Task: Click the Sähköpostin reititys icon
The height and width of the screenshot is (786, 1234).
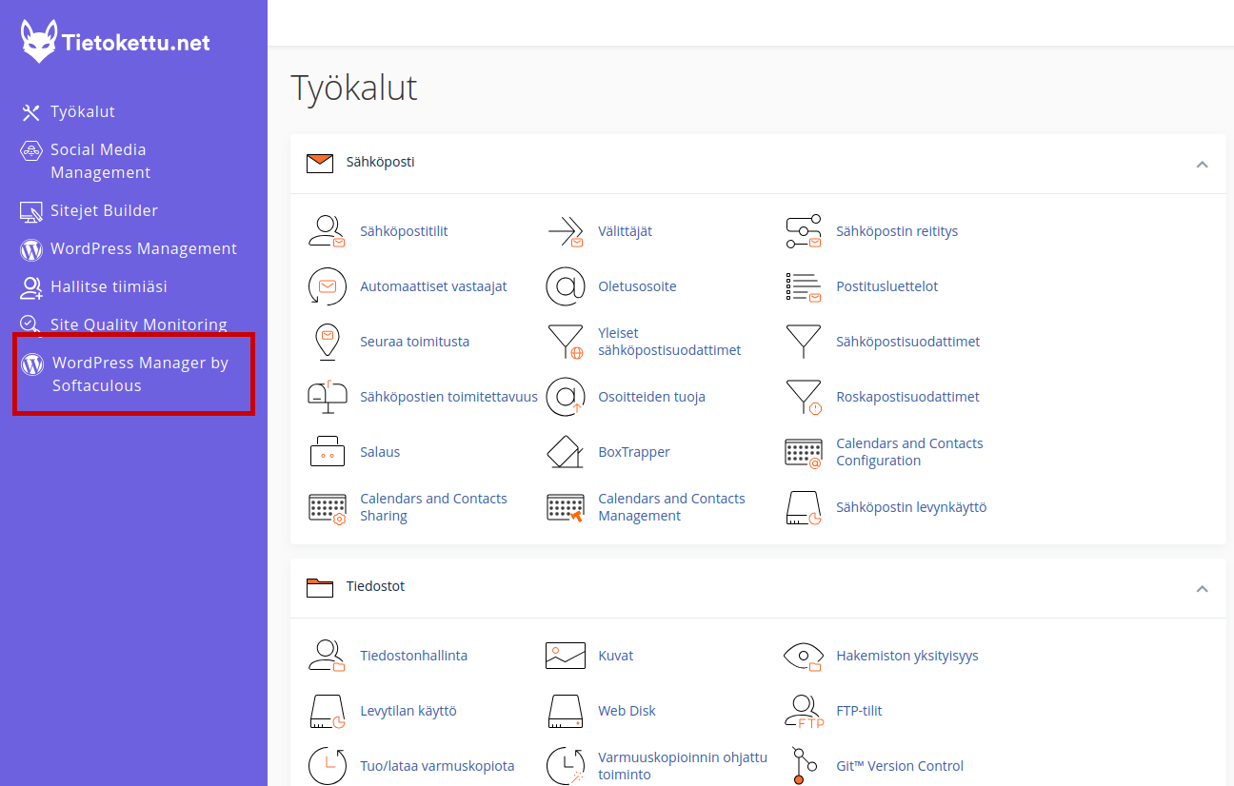Action: click(803, 231)
